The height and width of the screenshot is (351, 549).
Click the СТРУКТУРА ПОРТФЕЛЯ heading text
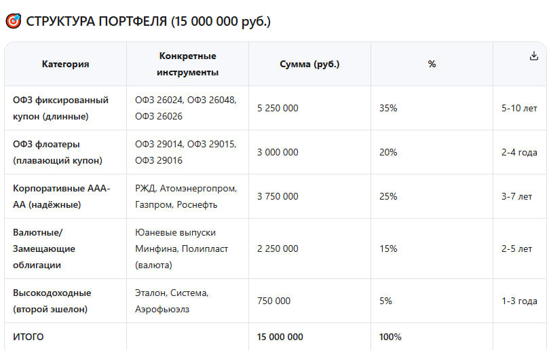[148, 22]
